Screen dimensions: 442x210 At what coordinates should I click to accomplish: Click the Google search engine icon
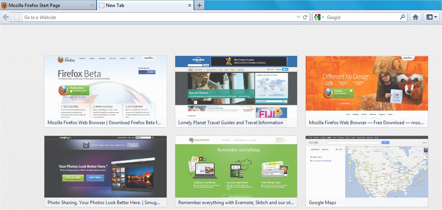coord(317,17)
